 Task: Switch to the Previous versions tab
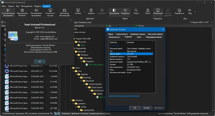click(154, 37)
